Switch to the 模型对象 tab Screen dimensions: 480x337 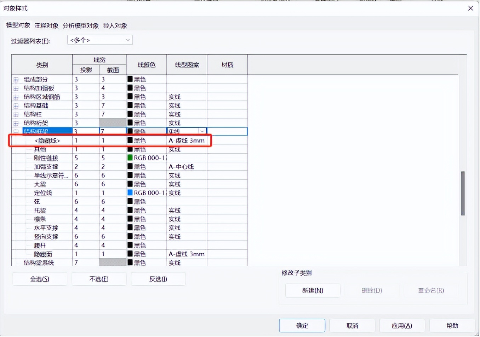tap(18, 25)
